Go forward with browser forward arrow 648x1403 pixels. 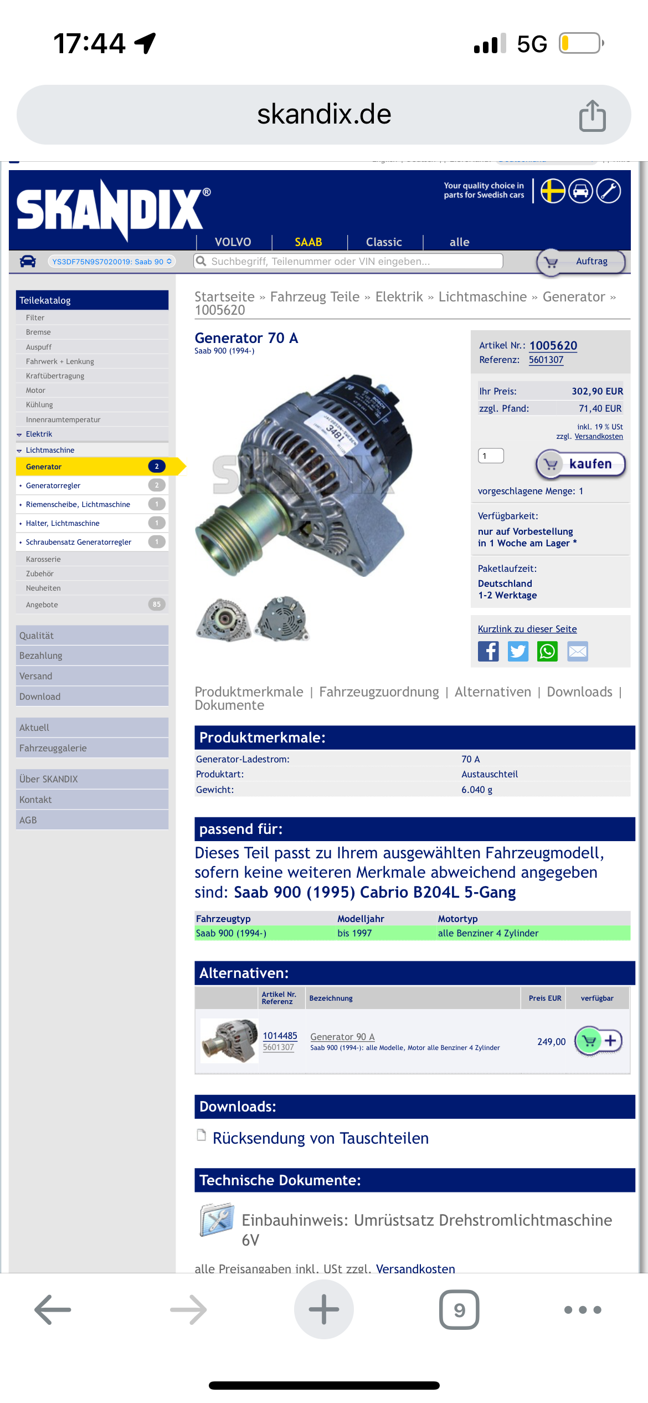[x=188, y=1309]
